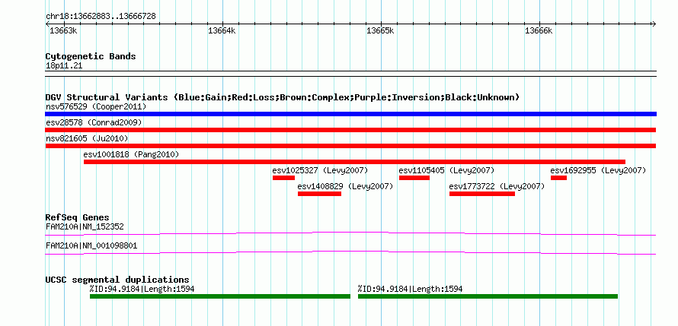
Task: Click the short esv1025327 red bar
Action: click(x=283, y=178)
